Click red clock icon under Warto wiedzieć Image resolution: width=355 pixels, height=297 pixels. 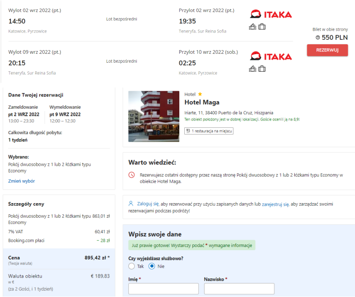[x=132, y=175]
